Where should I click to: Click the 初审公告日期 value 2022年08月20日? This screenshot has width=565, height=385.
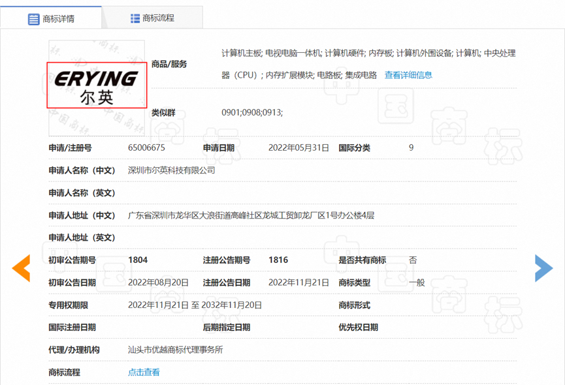(x=158, y=283)
